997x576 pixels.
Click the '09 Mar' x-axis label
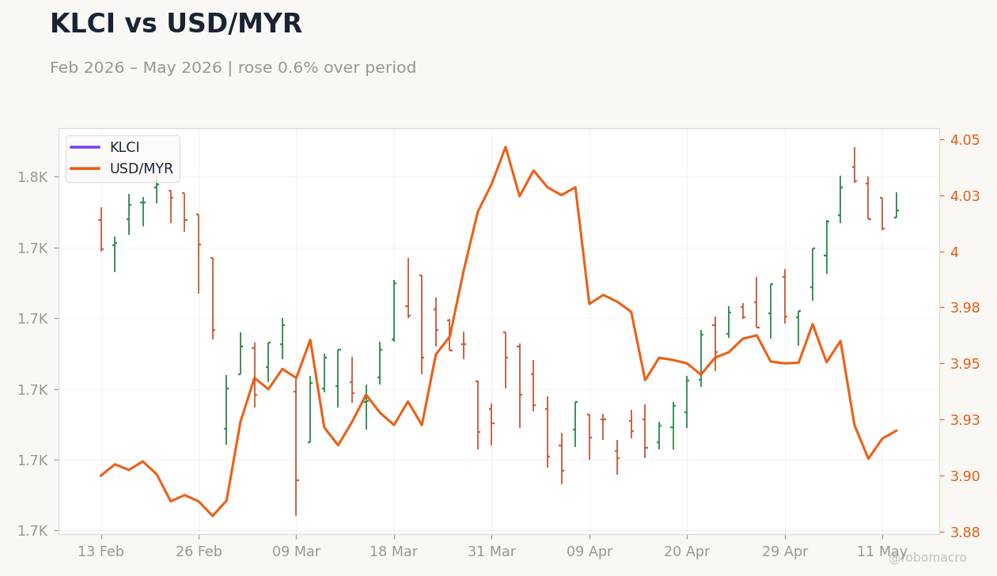click(x=296, y=552)
